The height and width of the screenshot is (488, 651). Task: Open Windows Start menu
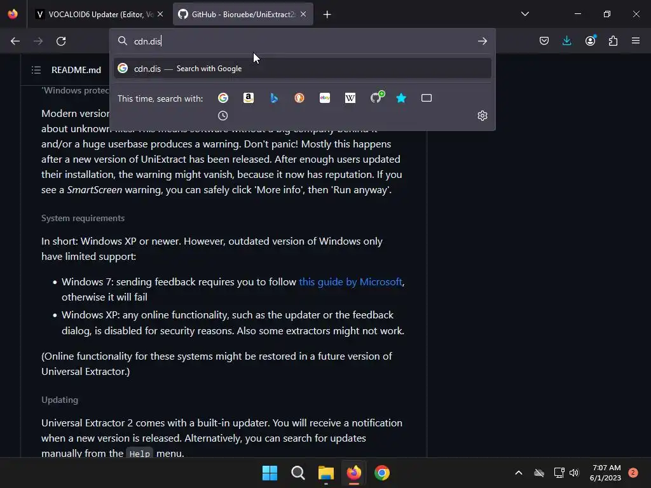tap(270, 473)
